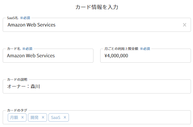
Task: Click the カードの説明 field with オーナー：森川
Action: coord(97,86)
